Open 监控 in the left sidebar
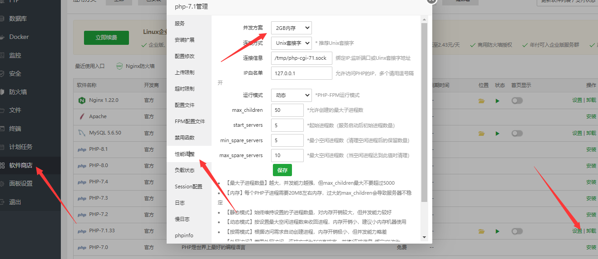This screenshot has width=598, height=259. click(x=15, y=55)
